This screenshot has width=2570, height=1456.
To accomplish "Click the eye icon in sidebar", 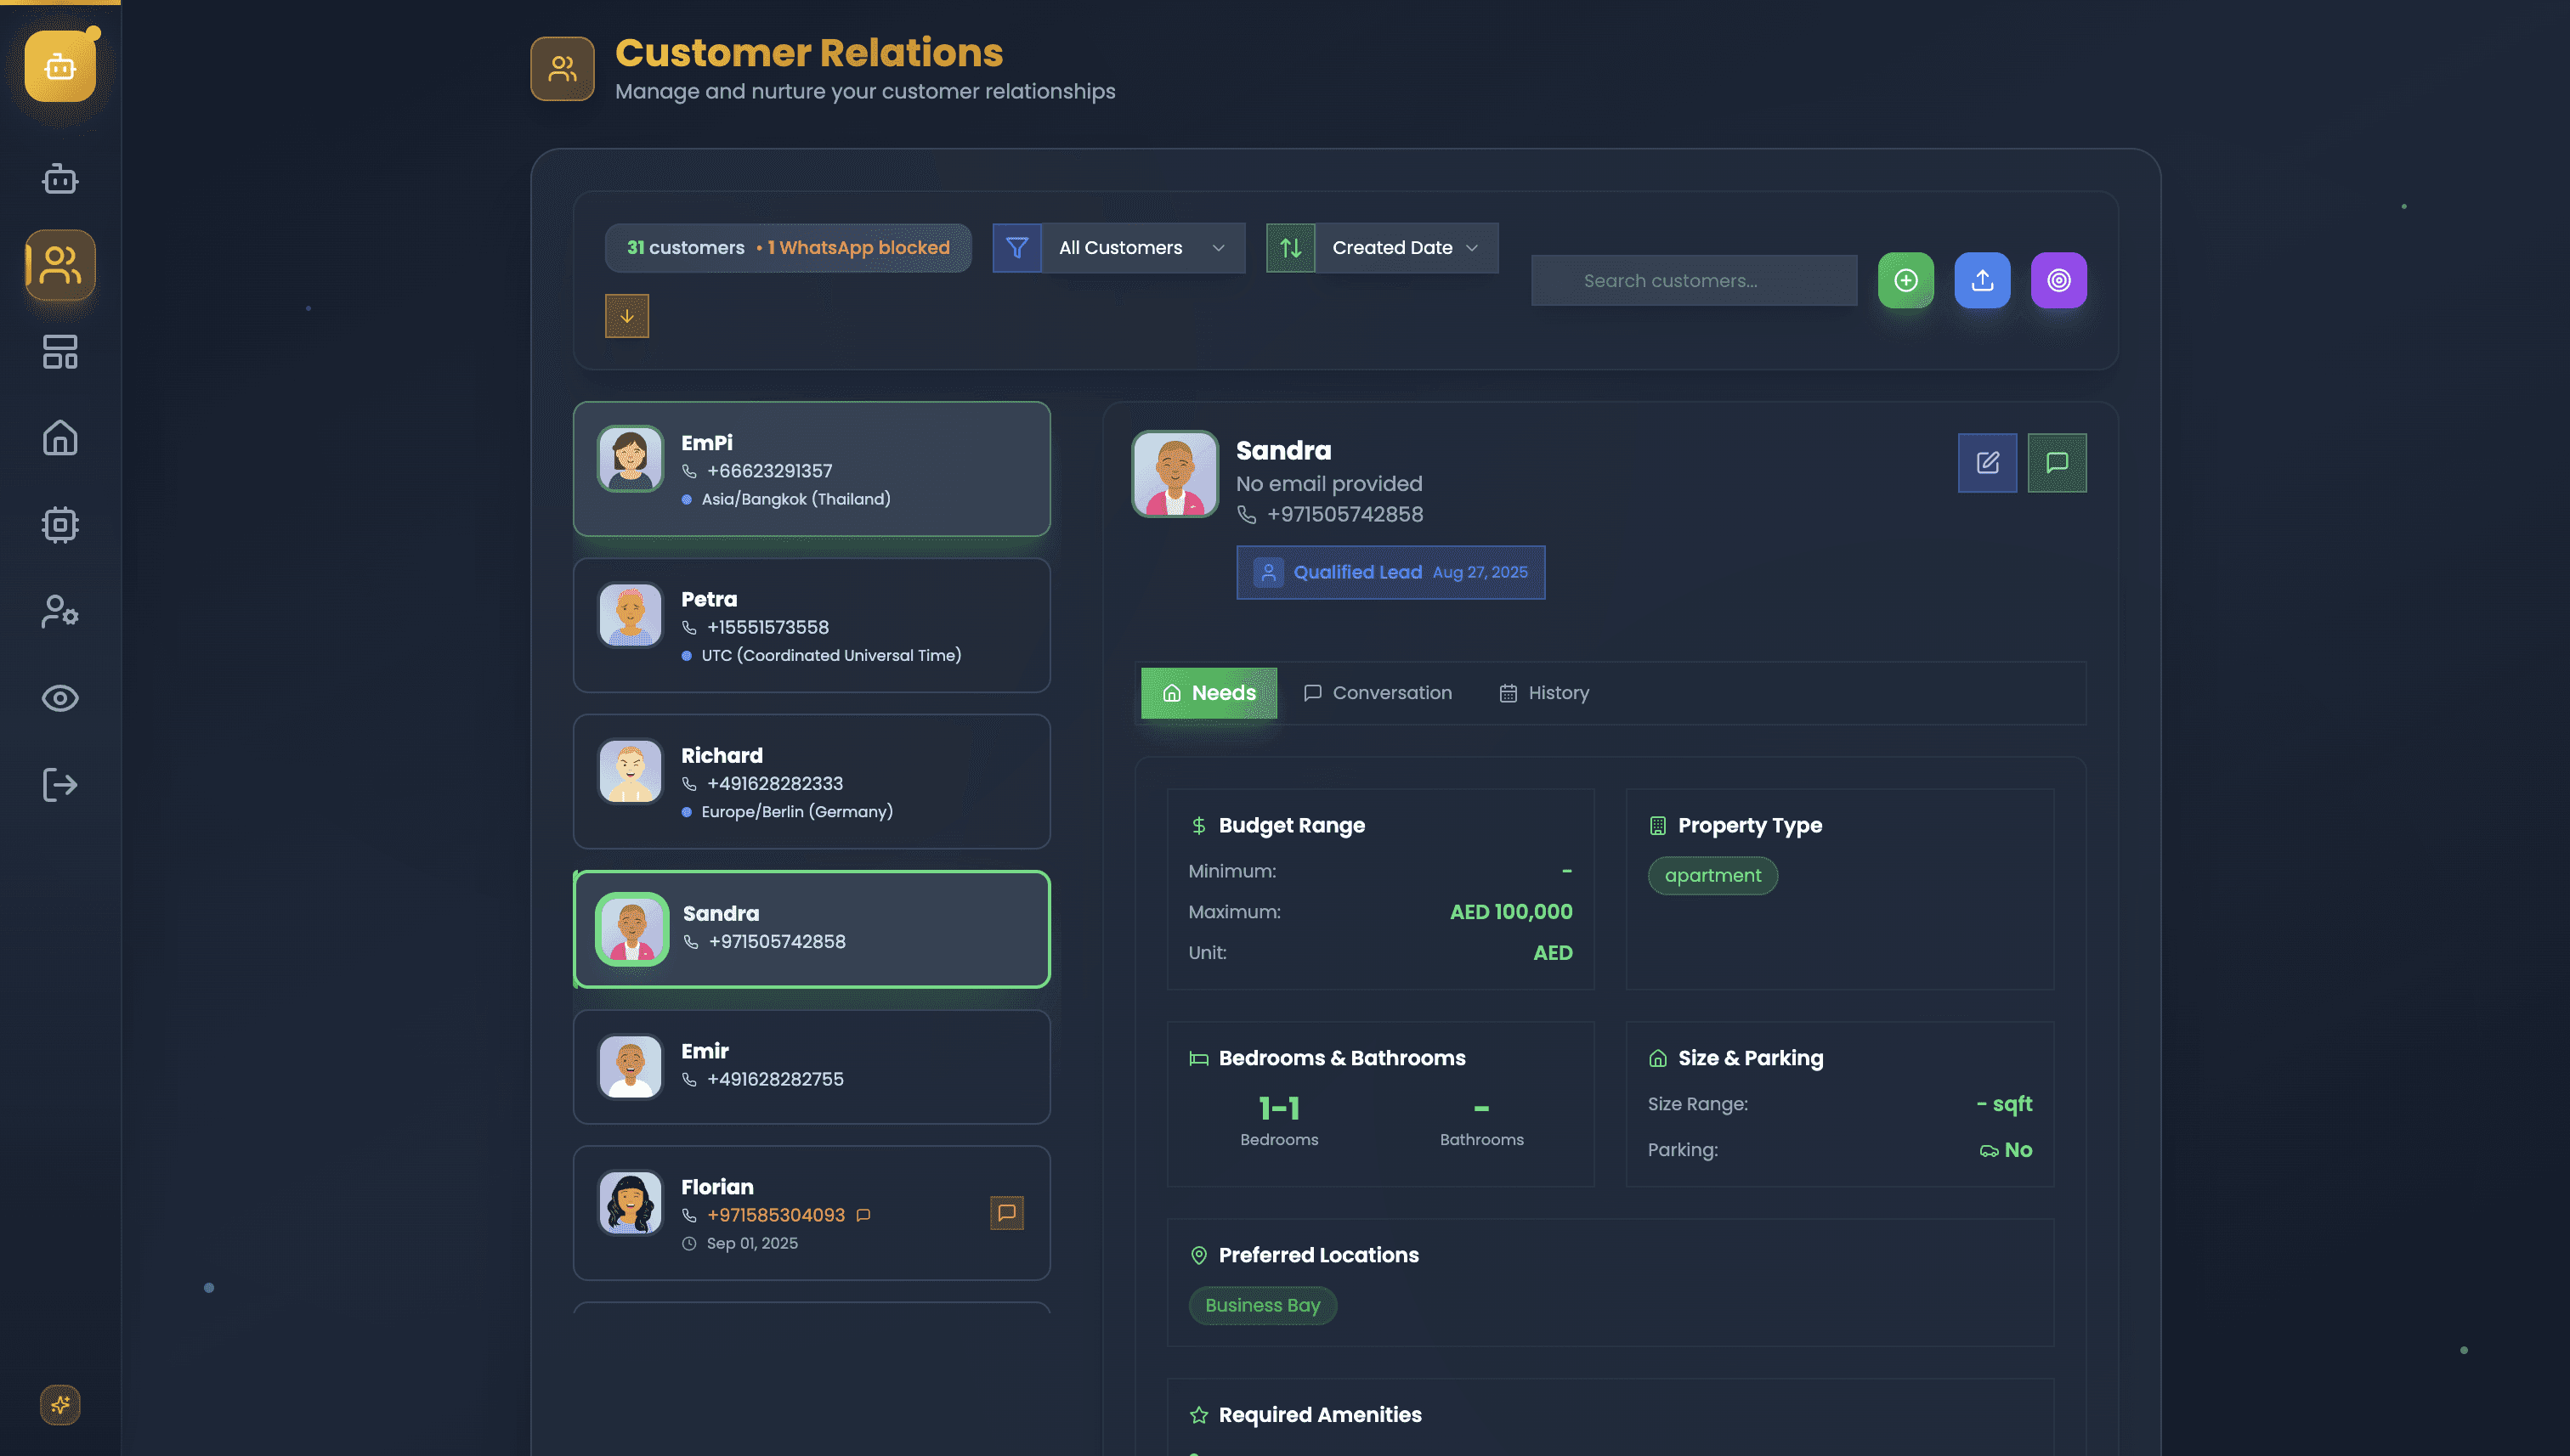I will [x=60, y=698].
